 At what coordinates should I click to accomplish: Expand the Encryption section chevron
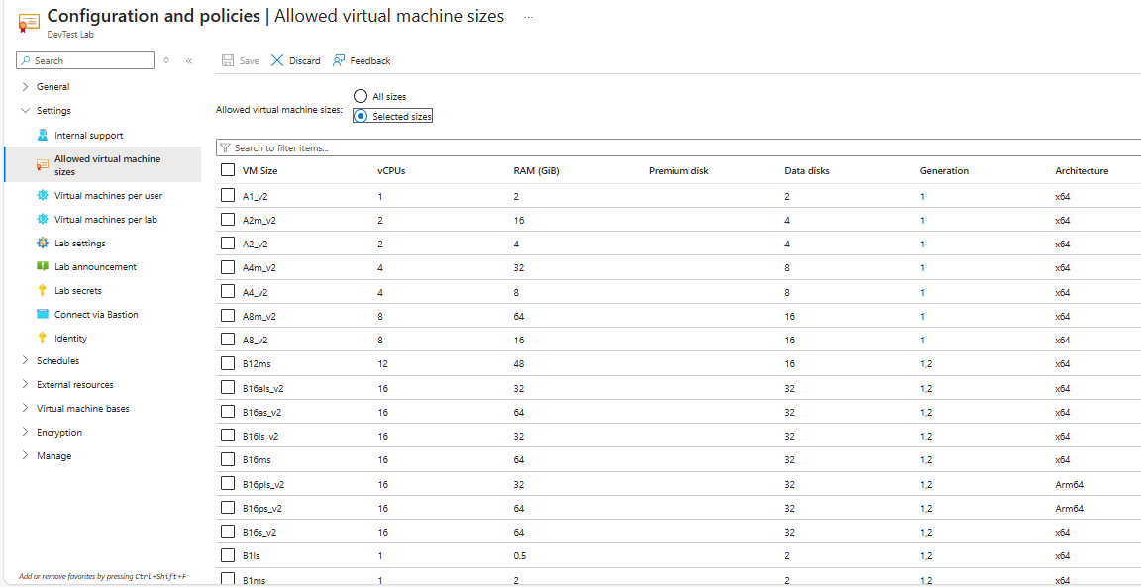tap(26, 432)
